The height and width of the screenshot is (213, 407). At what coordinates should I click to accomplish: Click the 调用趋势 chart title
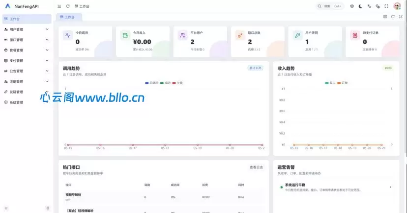pos(71,69)
